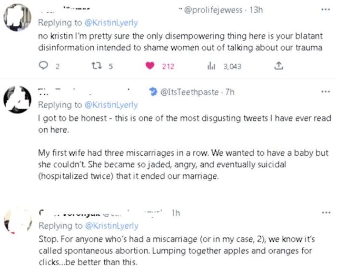The height and width of the screenshot is (272, 337).
Task: Click the @prolifejewess handle
Action: pyautogui.click(x=214, y=9)
